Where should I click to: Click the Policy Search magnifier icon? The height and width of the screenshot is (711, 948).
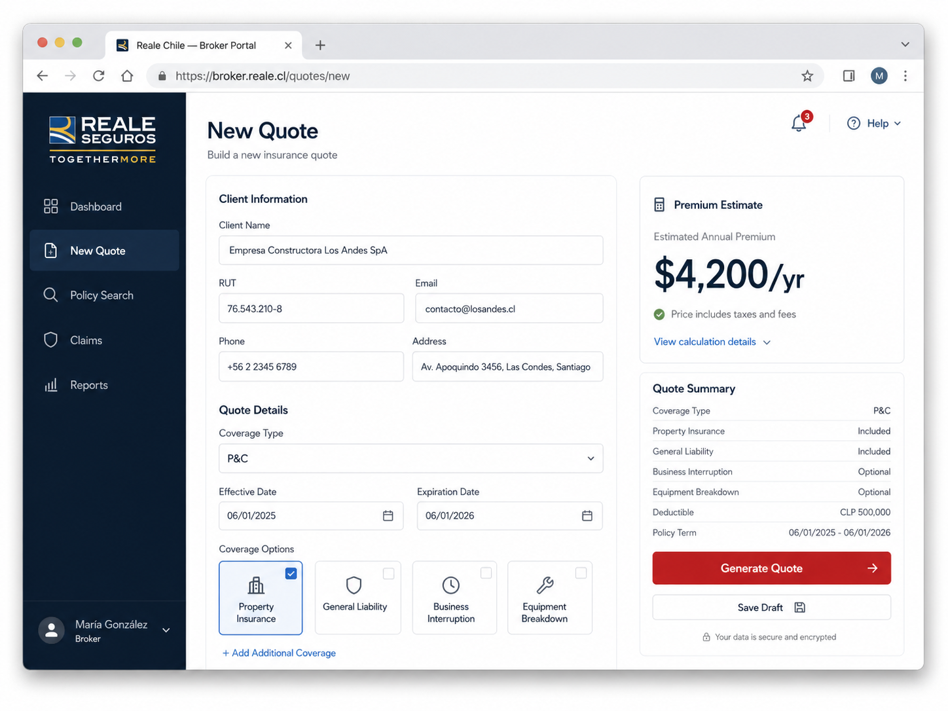[x=51, y=295]
